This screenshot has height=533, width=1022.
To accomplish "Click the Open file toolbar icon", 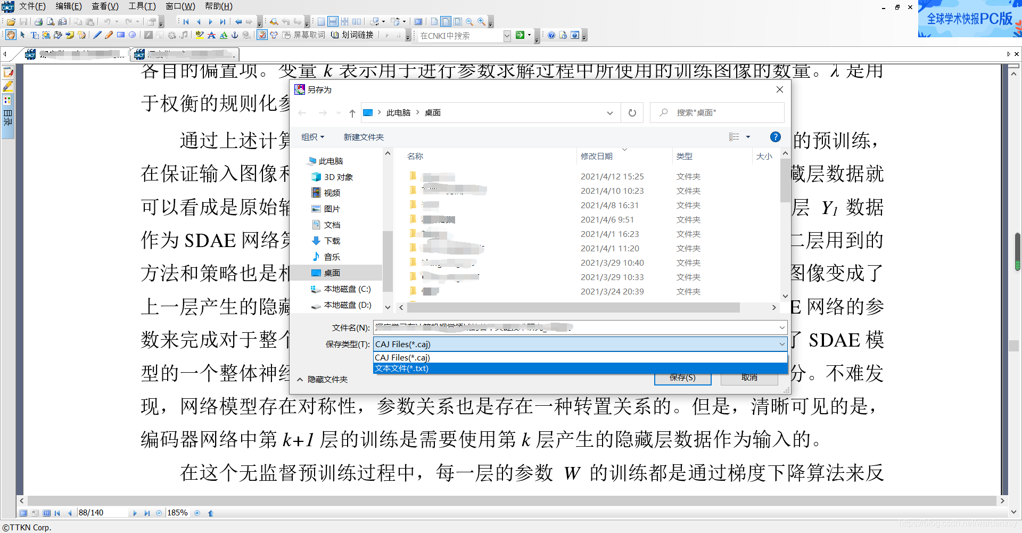I will click(x=11, y=22).
